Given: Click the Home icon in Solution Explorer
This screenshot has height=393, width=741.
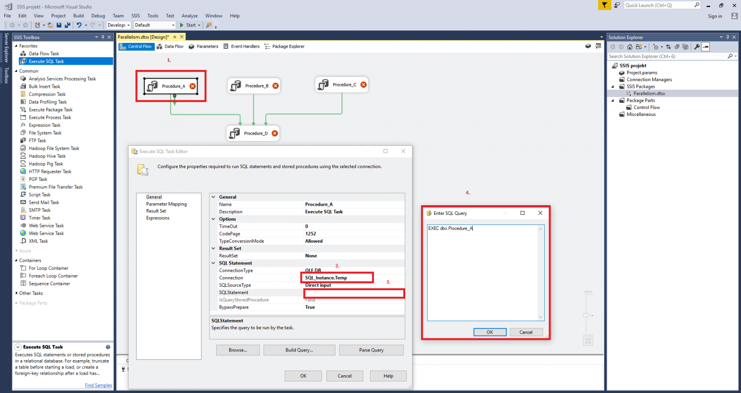Looking at the screenshot, I should click(630, 47).
